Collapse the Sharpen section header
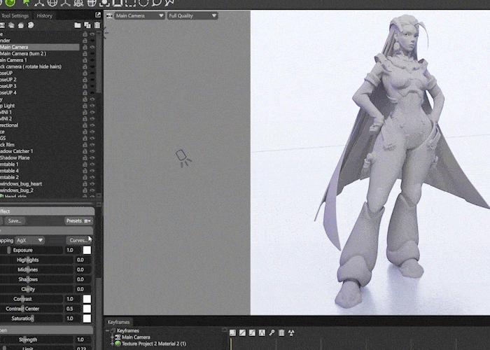The height and width of the screenshot is (350, 490). [47, 330]
